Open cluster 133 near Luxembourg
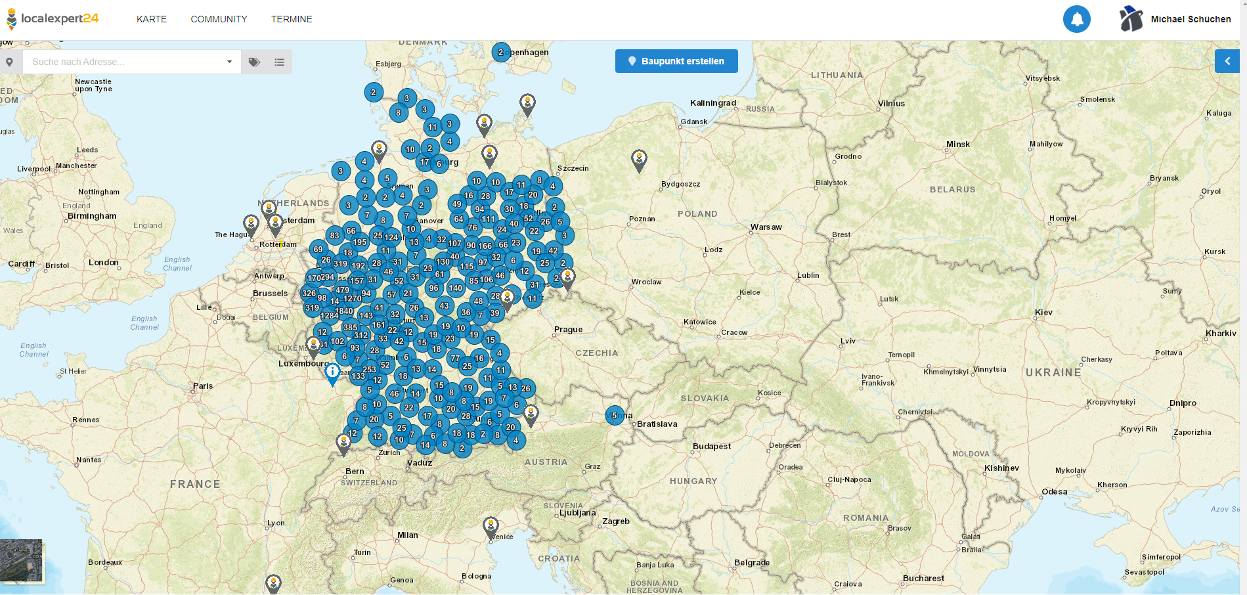 pos(358,376)
